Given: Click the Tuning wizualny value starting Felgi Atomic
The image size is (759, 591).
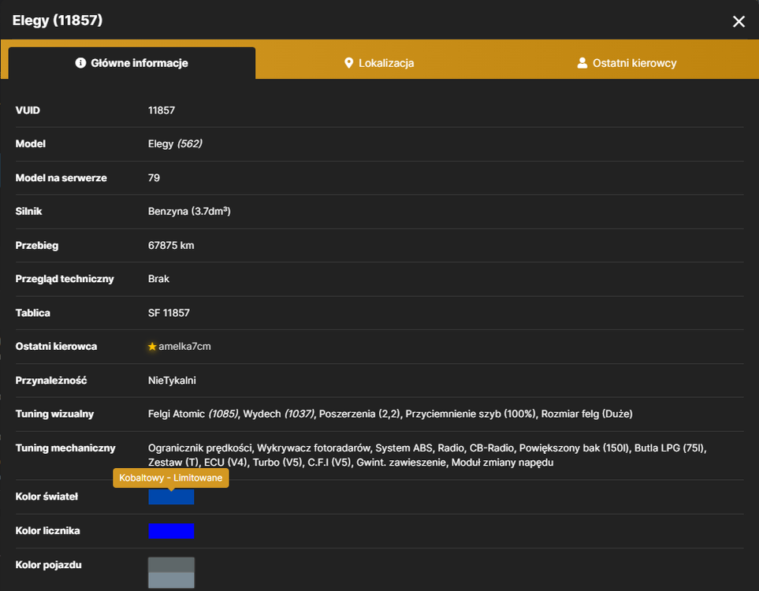Looking at the screenshot, I should [x=390, y=414].
